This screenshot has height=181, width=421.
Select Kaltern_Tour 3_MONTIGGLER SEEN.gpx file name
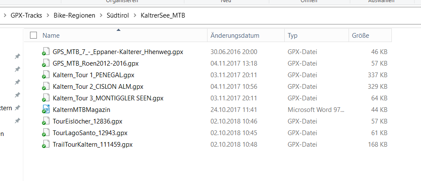[108, 98]
